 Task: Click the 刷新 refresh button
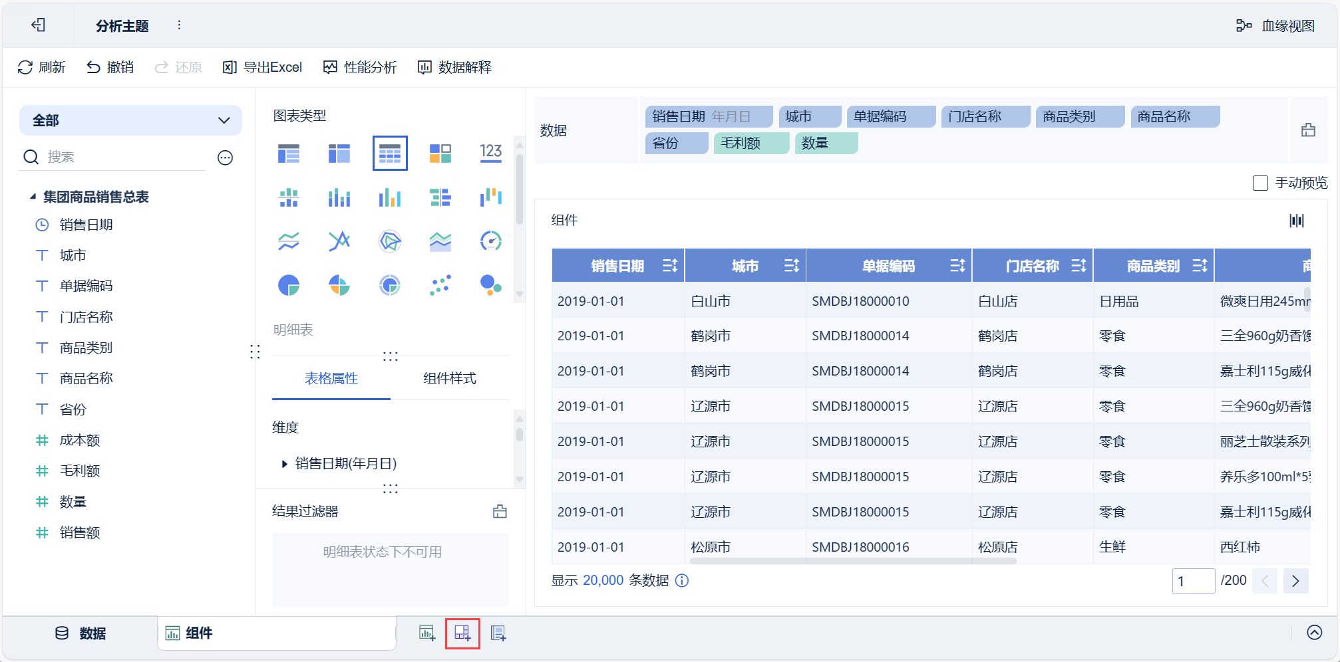(x=42, y=67)
